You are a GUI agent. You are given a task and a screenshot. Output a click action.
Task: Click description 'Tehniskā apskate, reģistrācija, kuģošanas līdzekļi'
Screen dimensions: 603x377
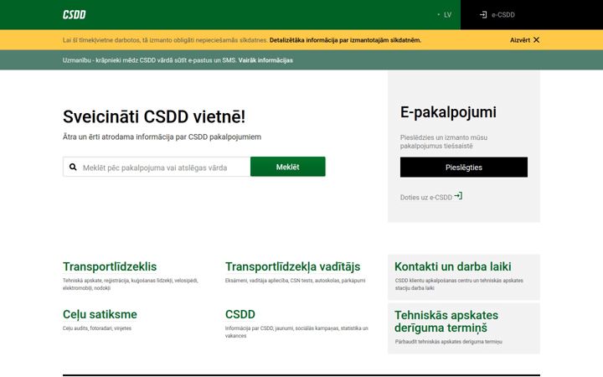pos(131,284)
